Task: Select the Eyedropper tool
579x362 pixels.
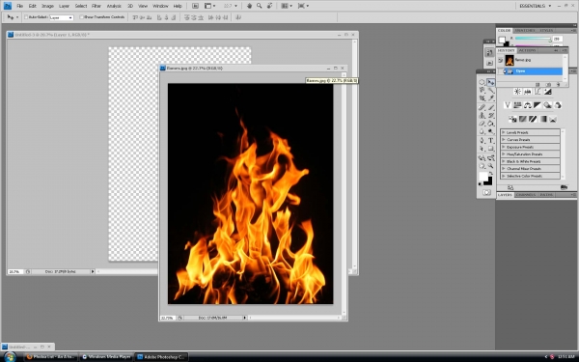Action: point(491,97)
